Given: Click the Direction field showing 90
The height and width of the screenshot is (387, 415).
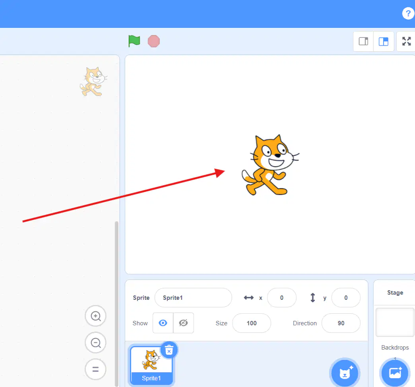Looking at the screenshot, I should click(x=341, y=323).
